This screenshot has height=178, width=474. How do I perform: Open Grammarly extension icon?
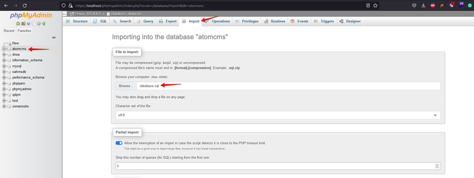(470, 5)
